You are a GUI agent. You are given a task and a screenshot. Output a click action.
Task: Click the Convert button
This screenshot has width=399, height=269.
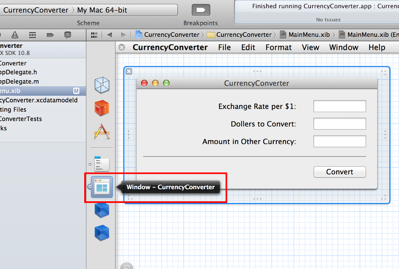point(340,172)
